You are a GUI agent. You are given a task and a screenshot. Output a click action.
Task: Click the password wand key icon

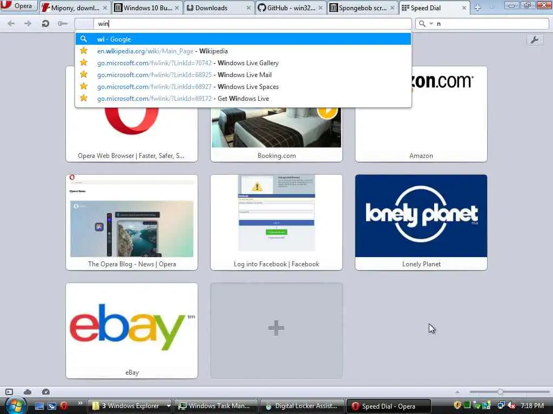[63, 24]
